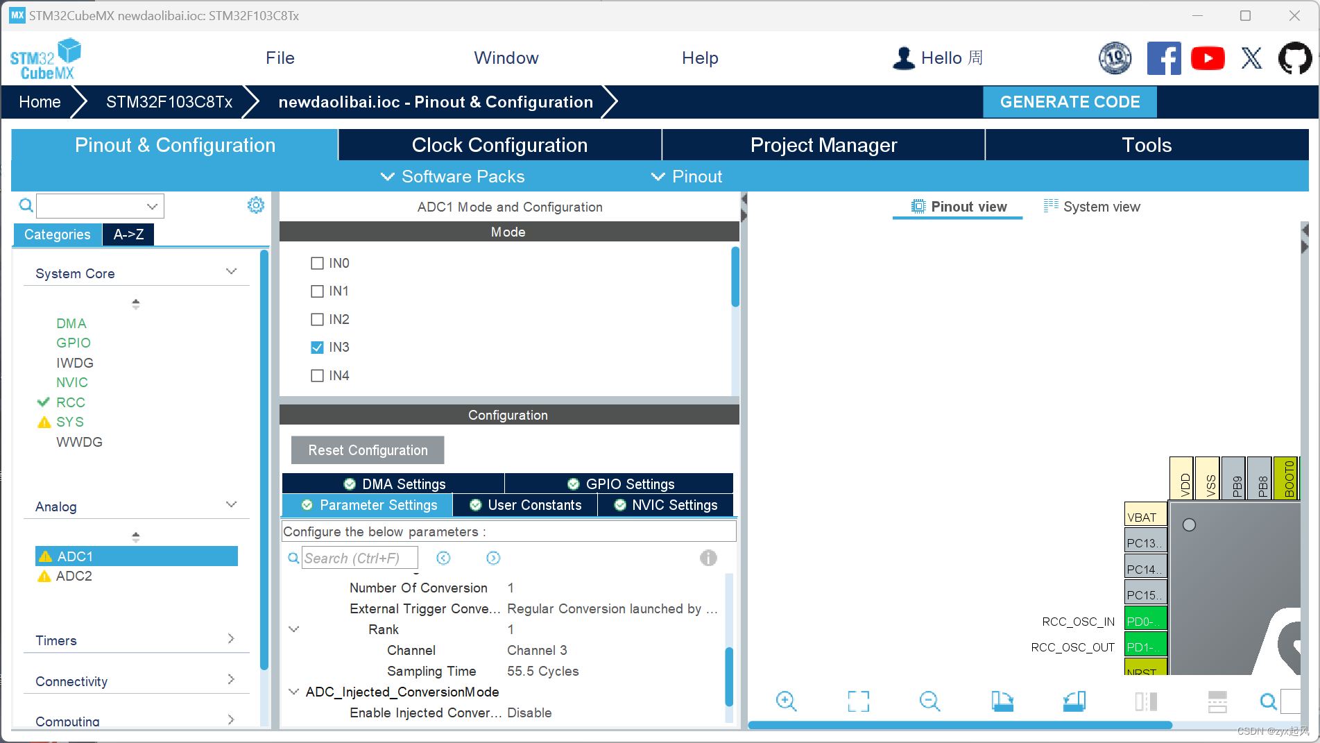Fit chip to view icon
The height and width of the screenshot is (743, 1320).
pyautogui.click(x=858, y=701)
